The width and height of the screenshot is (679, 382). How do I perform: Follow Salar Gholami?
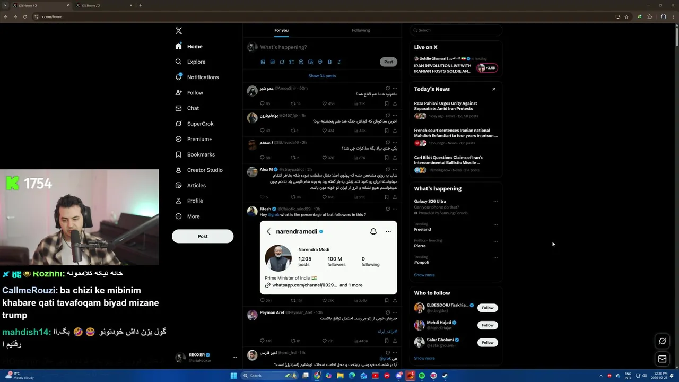(488, 343)
